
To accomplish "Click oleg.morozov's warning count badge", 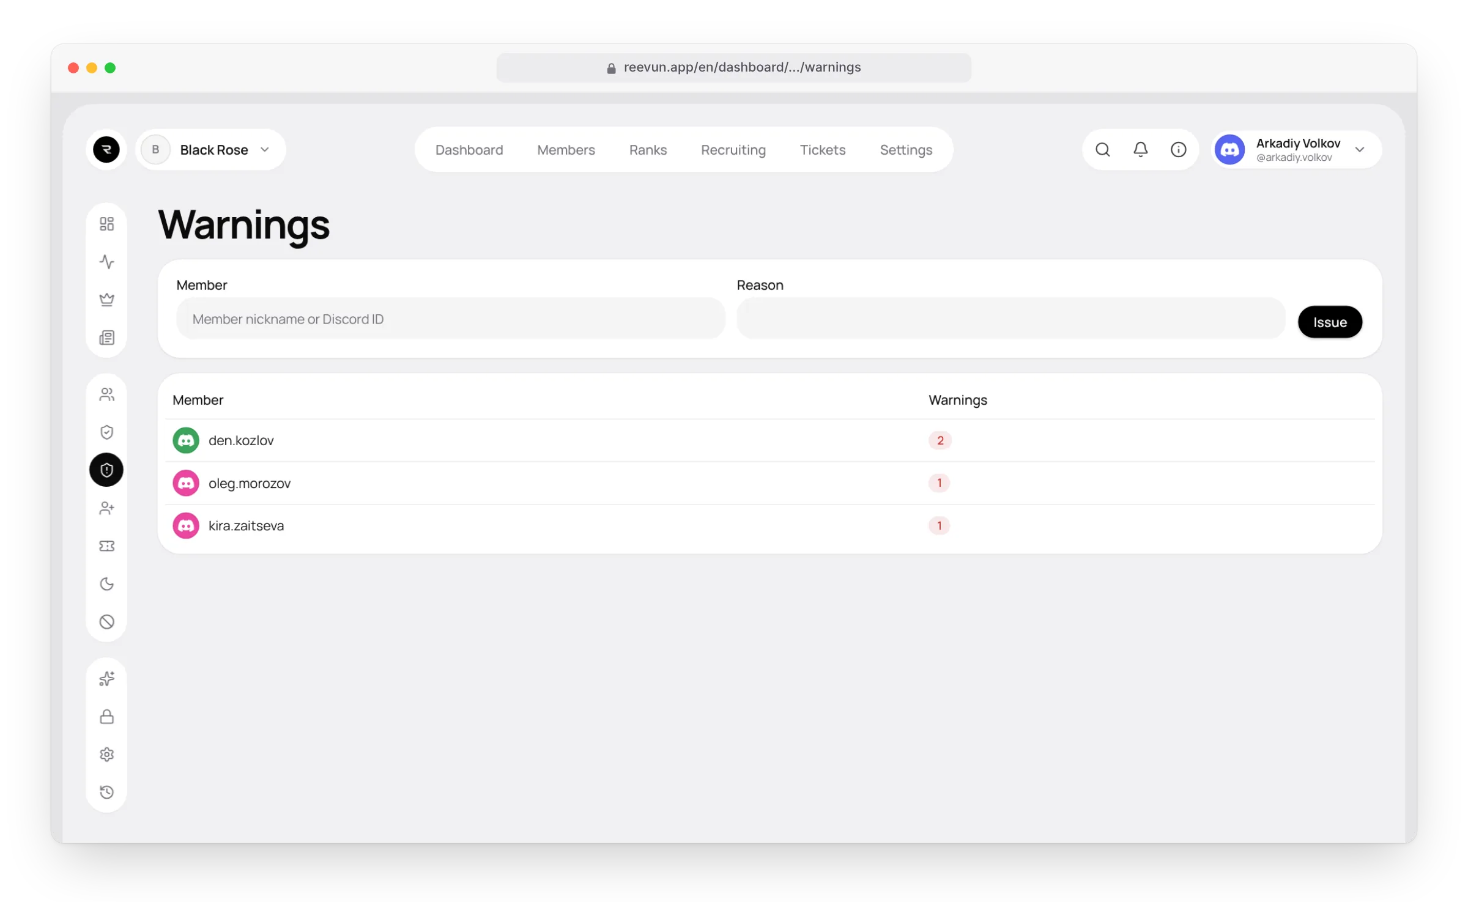I will [939, 483].
